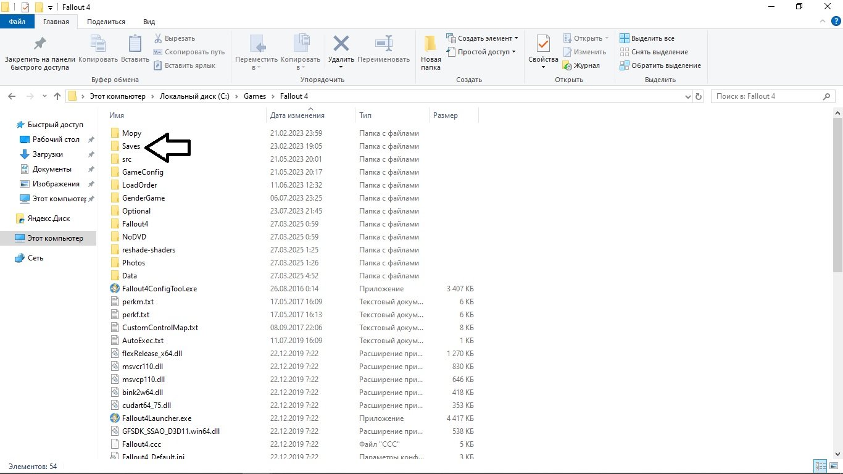Open the View (Вид) ribbon tab
The height and width of the screenshot is (474, 843).
[149, 22]
